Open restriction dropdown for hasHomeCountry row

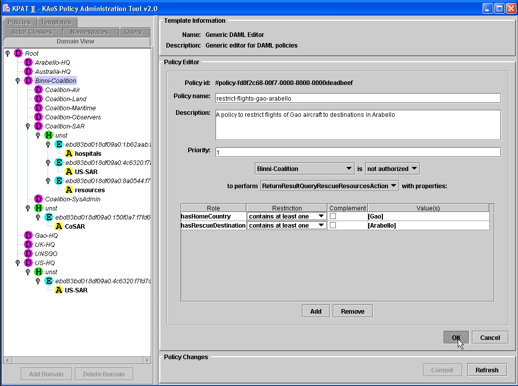tap(286, 216)
